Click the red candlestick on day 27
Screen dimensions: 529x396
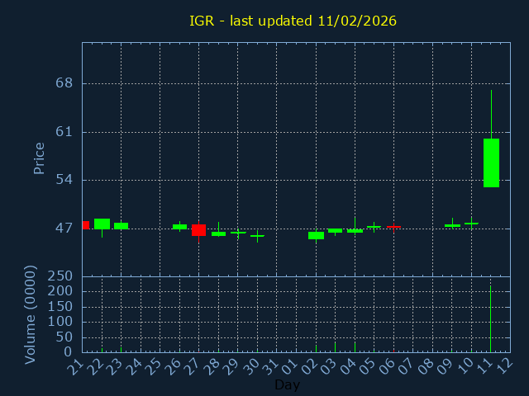tap(198, 230)
